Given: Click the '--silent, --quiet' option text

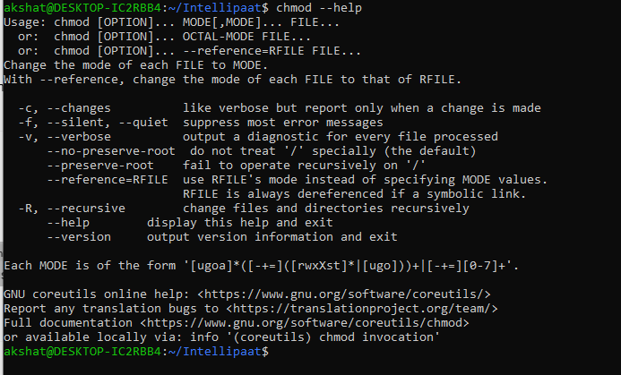Looking at the screenshot, I should [108, 123].
